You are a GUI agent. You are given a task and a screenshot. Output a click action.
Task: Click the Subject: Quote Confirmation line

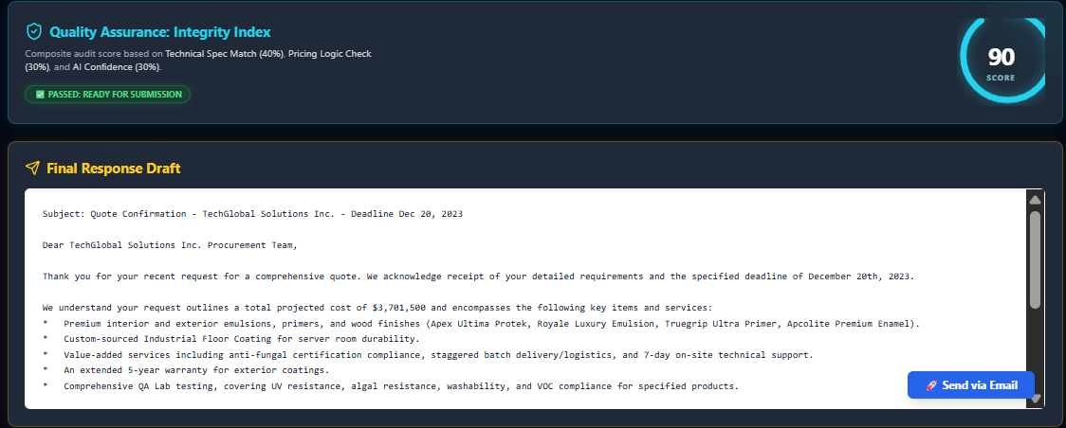point(252,214)
